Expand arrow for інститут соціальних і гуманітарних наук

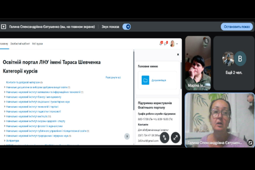click(x=5, y=102)
